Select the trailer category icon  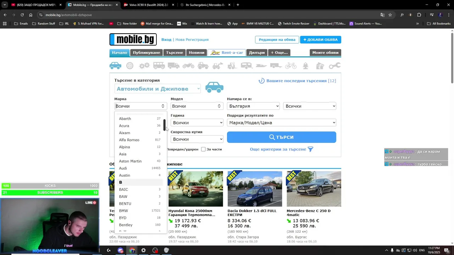[276, 66]
